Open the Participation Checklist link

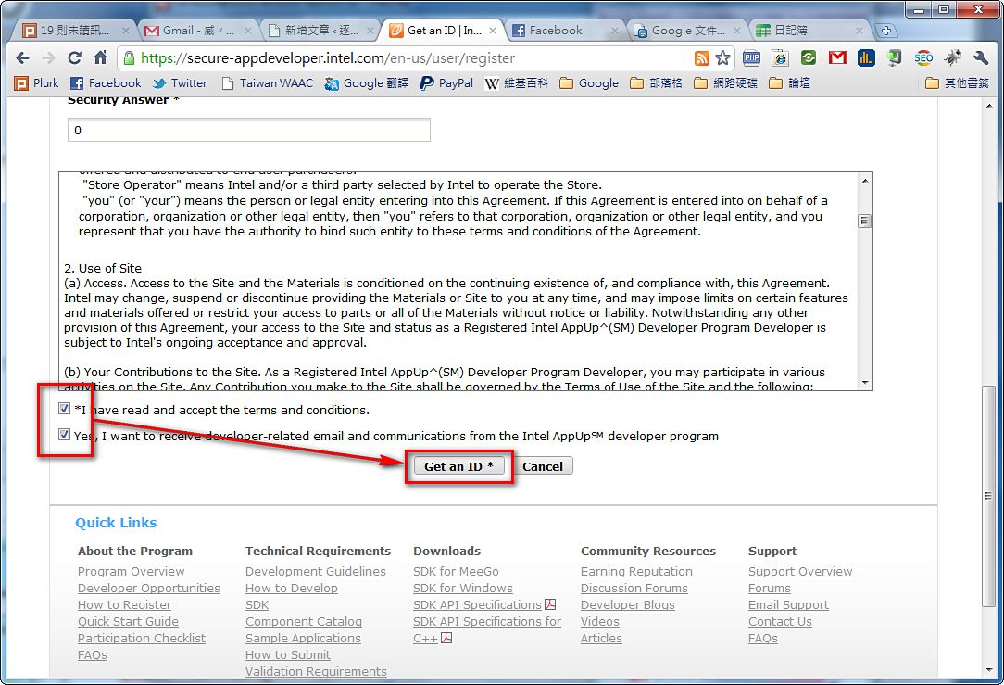[142, 639]
